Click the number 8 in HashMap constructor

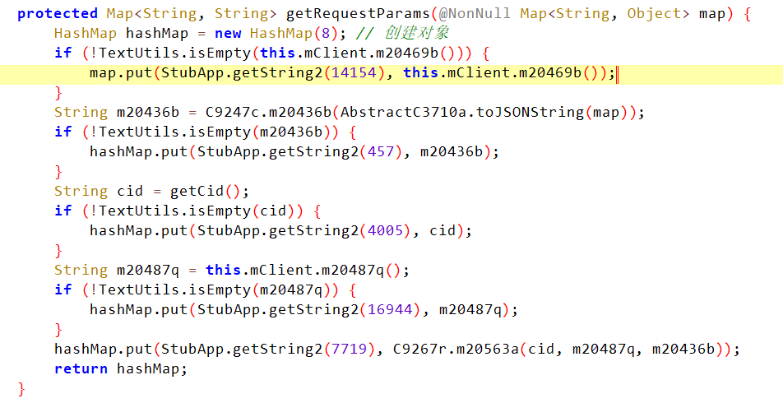click(326, 34)
